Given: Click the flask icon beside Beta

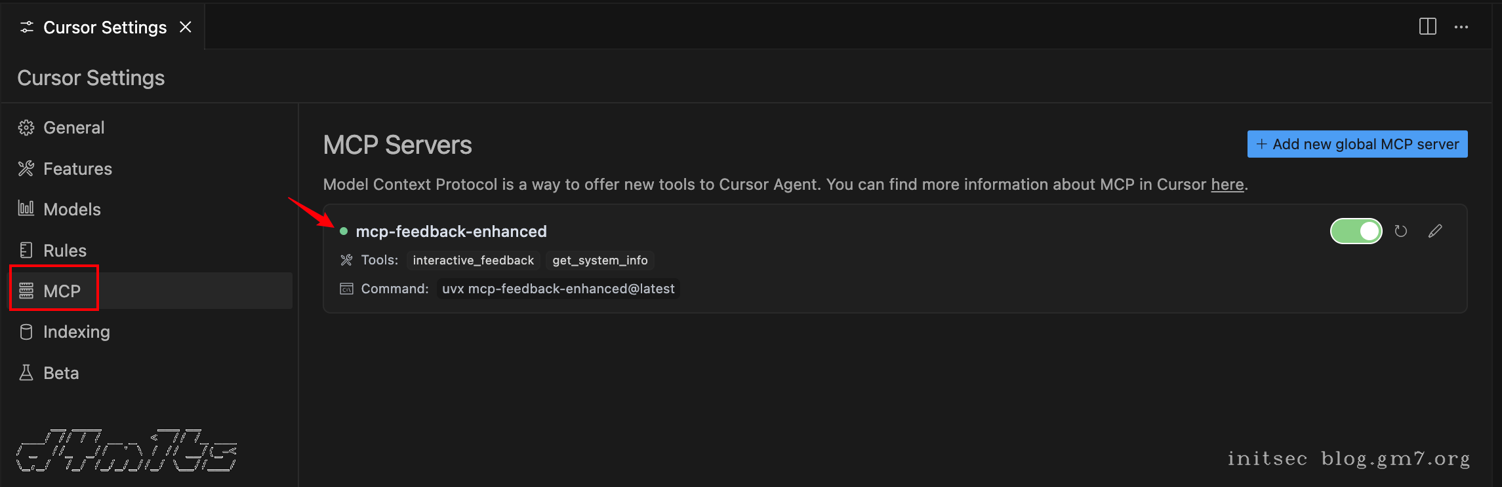Looking at the screenshot, I should 26,372.
